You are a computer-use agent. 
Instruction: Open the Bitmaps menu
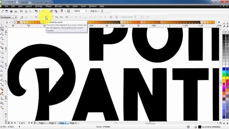pos(58,6)
